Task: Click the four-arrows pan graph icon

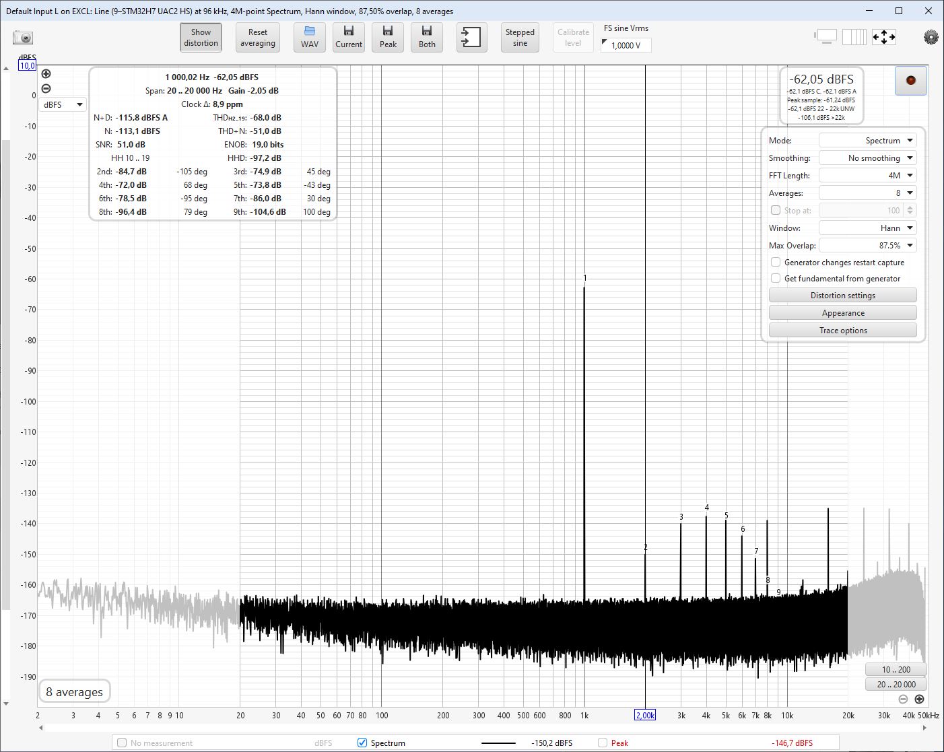Action: tap(884, 37)
